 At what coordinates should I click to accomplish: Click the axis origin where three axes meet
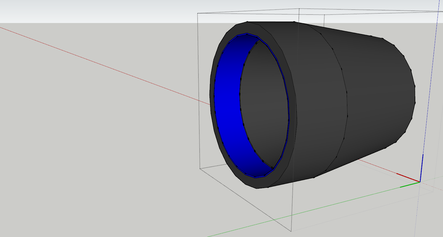[x=420, y=182]
